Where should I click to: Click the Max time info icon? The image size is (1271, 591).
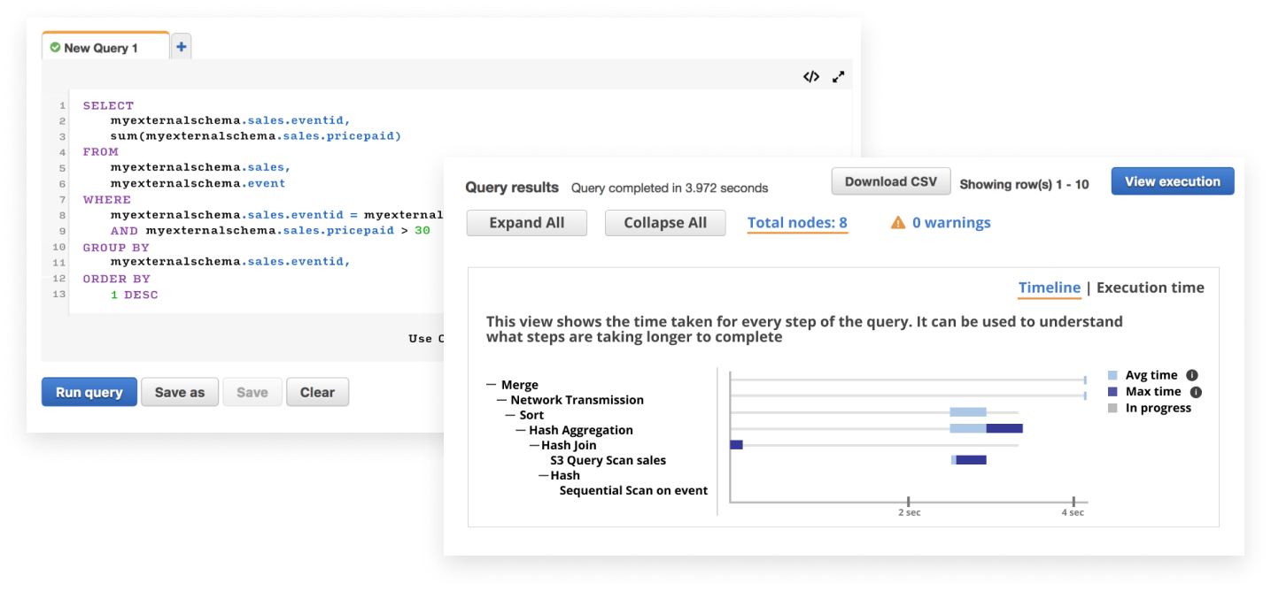[x=1196, y=392]
